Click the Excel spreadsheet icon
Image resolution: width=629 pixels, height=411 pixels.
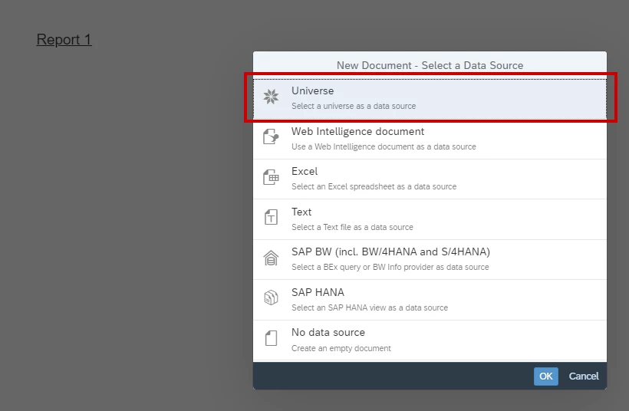click(x=271, y=177)
